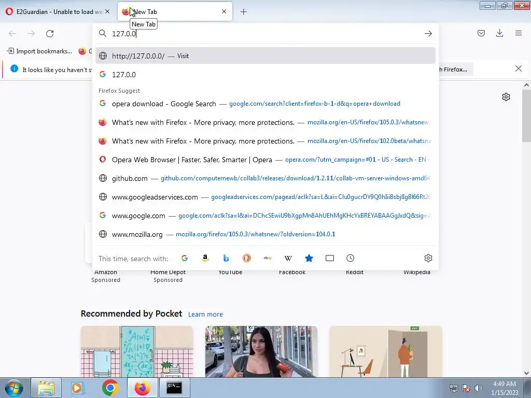Click the volume speaker tray icon
Image resolution: width=531 pixels, height=398 pixels.
click(479, 388)
